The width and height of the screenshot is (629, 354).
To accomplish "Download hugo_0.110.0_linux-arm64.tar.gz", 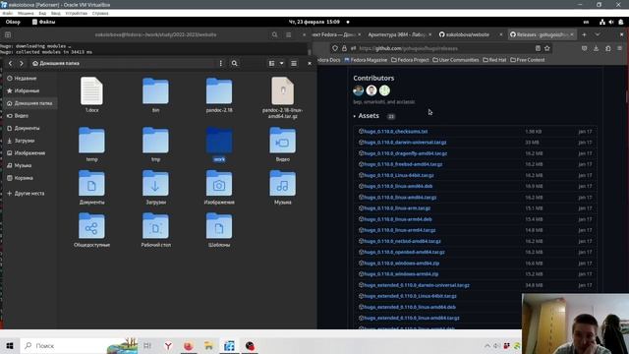I will click(400, 230).
